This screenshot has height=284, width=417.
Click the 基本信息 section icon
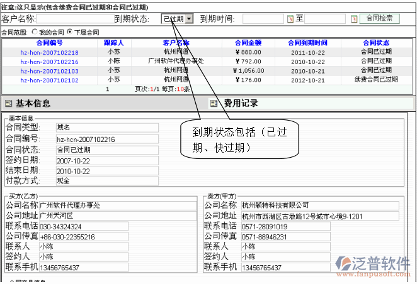[x=8, y=104]
